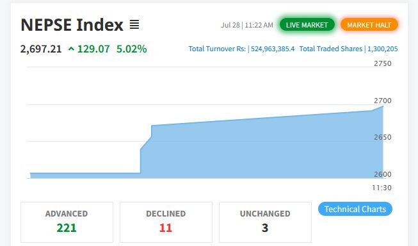Click the green up-arrow change indicator
418x246 pixels.
tap(71, 49)
